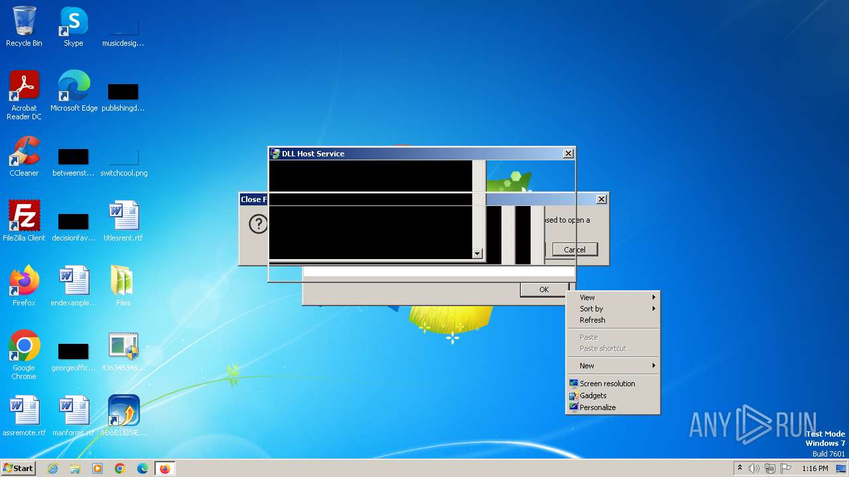
Task: Select the titlesrent.rtf document icon
Action: [123, 221]
